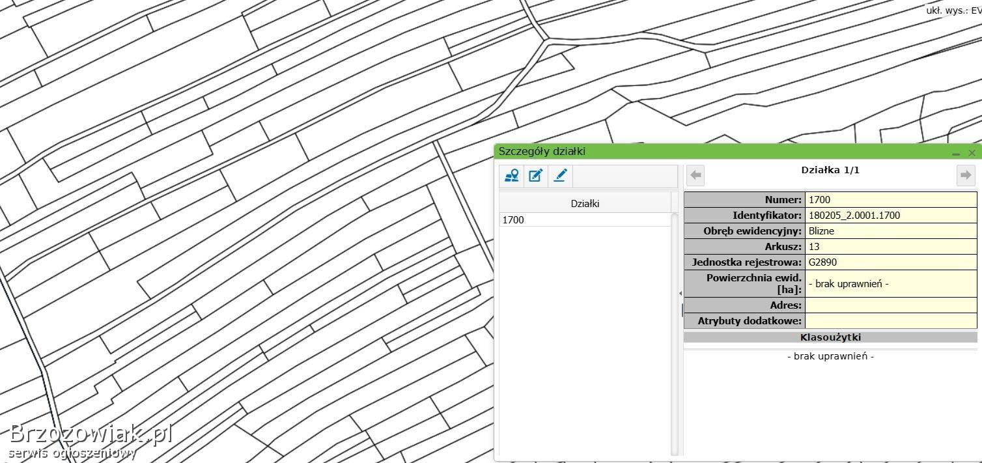Screen dimensions: 982x463
Task: Select the pencil underline drawing icon
Action: tap(560, 176)
